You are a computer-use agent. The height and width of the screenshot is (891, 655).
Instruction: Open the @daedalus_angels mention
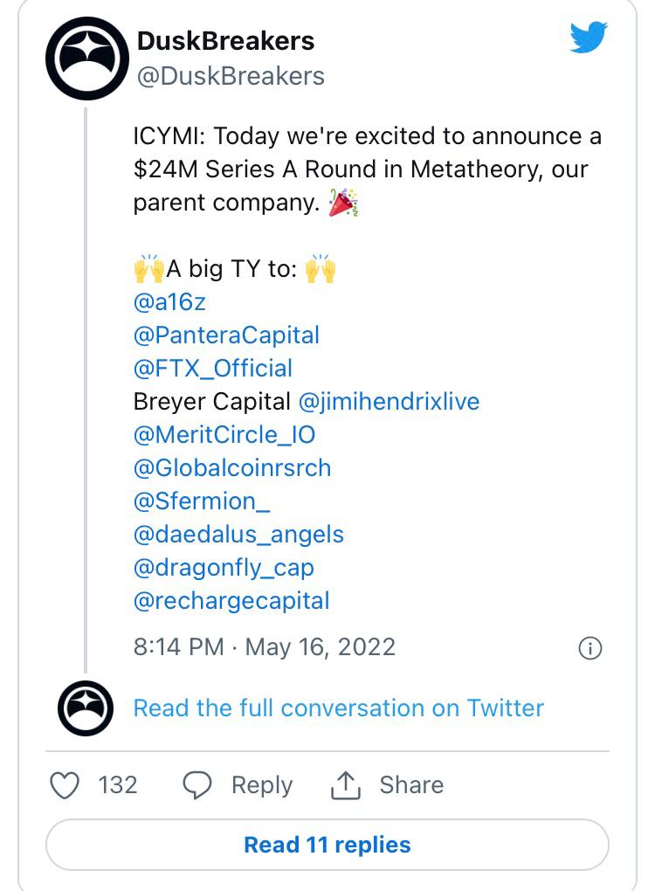point(238,535)
